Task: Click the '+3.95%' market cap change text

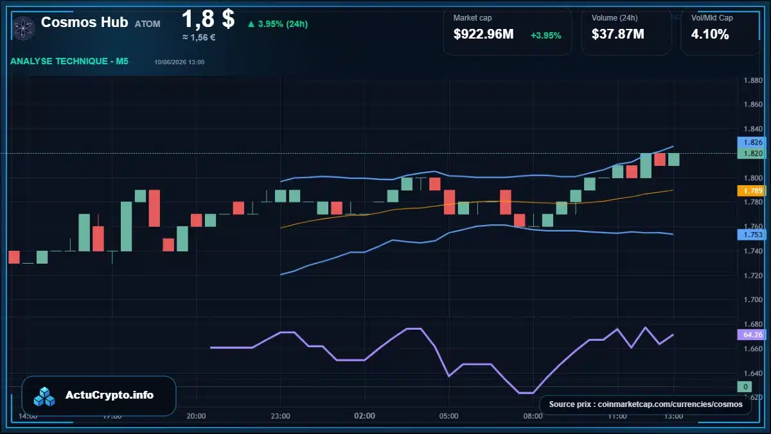Action: (x=546, y=35)
